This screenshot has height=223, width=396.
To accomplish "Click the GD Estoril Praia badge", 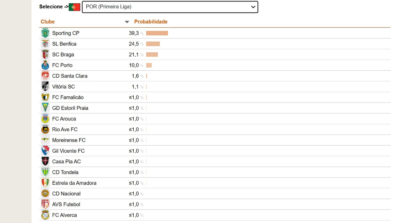I will coord(45,108).
